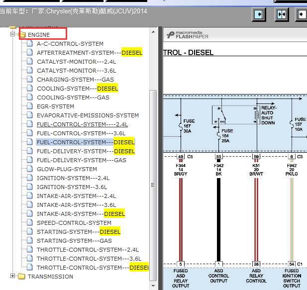The image size is (307, 290).
Task: Open FUEL-CONTROL-SYSTEM----2.4L diagram
Action: (x=82, y=124)
